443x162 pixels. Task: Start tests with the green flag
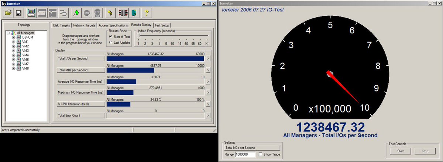76,13
